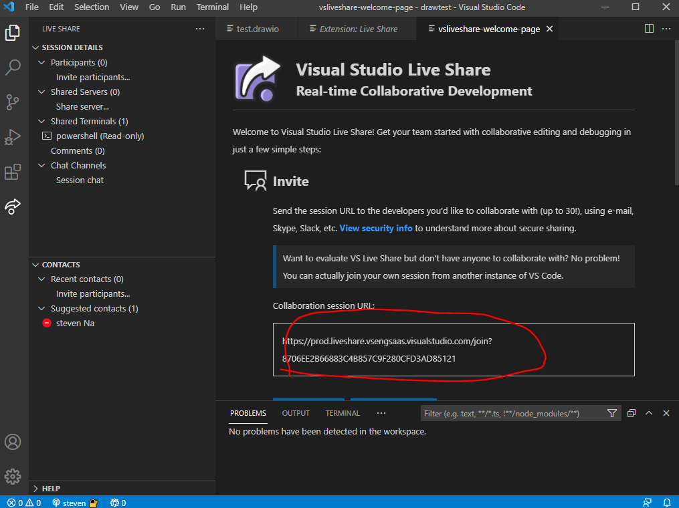Open the Run menu

click(178, 7)
